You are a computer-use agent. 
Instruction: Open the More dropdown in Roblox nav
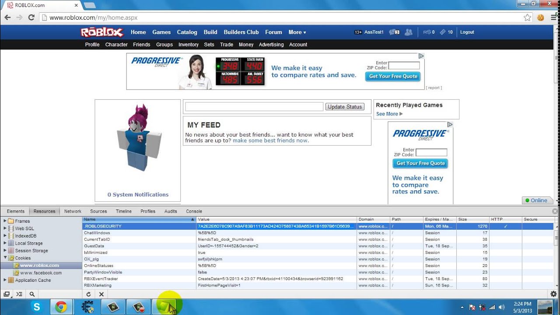point(297,32)
